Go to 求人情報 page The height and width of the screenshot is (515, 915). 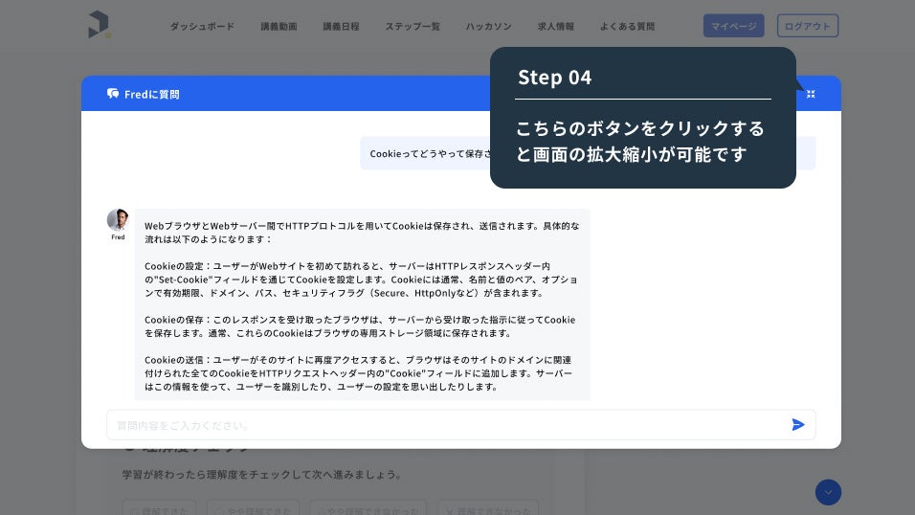(555, 26)
